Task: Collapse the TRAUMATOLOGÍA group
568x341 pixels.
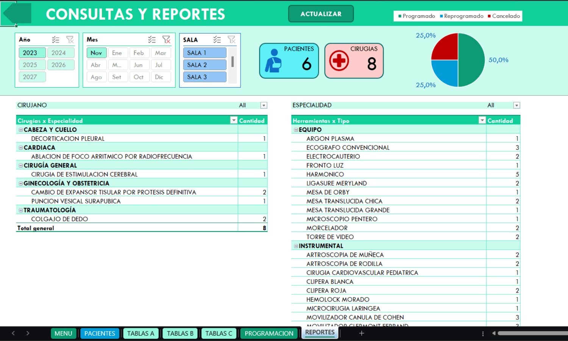Action: point(21,210)
